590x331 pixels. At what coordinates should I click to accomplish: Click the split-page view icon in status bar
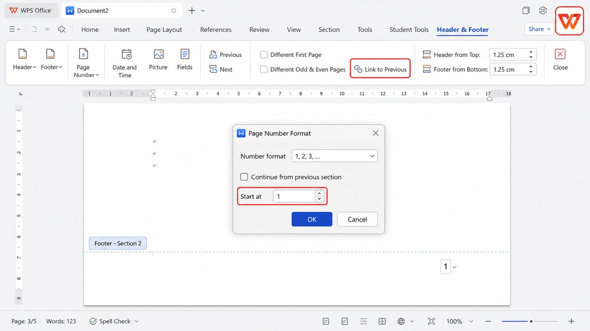point(382,321)
